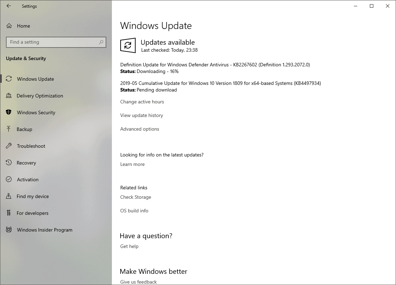Screen dimensions: 396x285
Task: Click the back arrow icon in Settings
Action: pos(9,6)
